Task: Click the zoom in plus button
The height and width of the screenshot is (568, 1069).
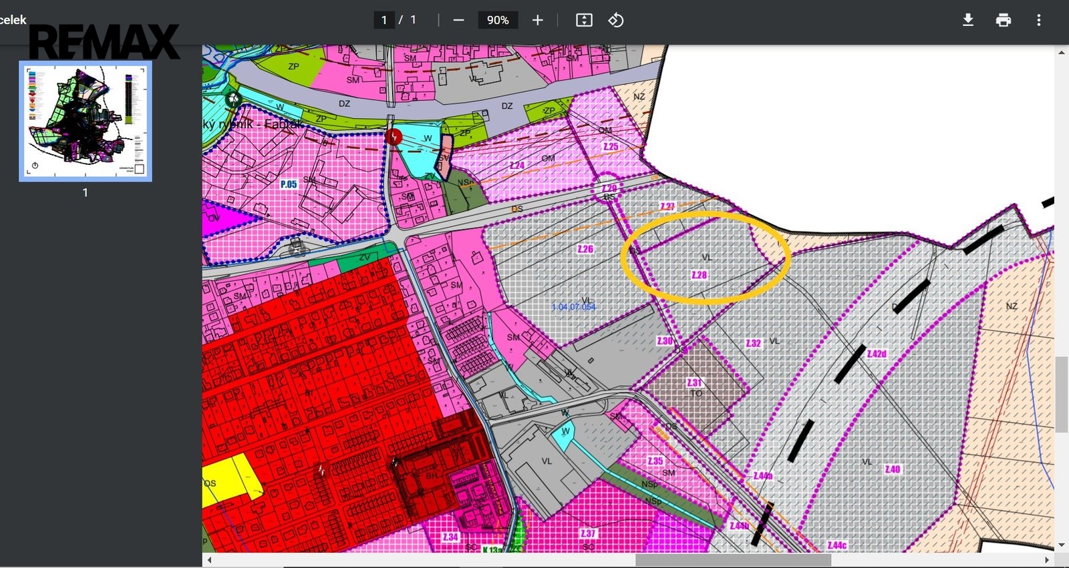Action: pos(538,20)
